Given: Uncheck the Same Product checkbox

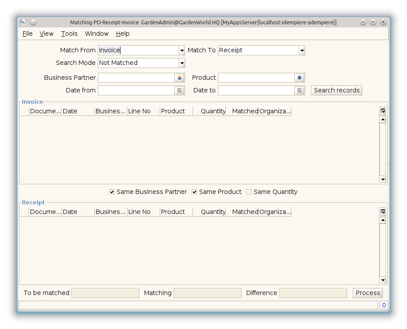Looking at the screenshot, I should [x=195, y=192].
